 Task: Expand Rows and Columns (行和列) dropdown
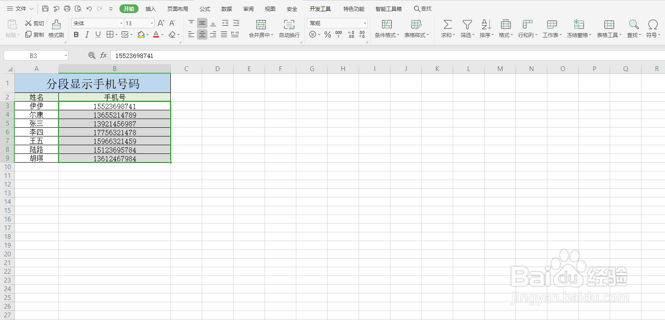pyautogui.click(x=536, y=35)
